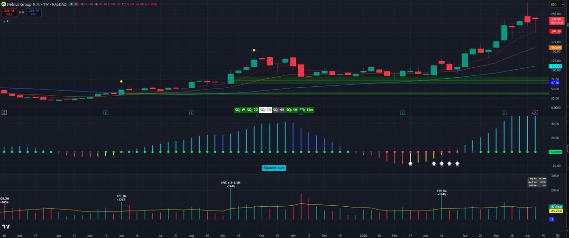Click the 236.45 SELL button

point(8,12)
